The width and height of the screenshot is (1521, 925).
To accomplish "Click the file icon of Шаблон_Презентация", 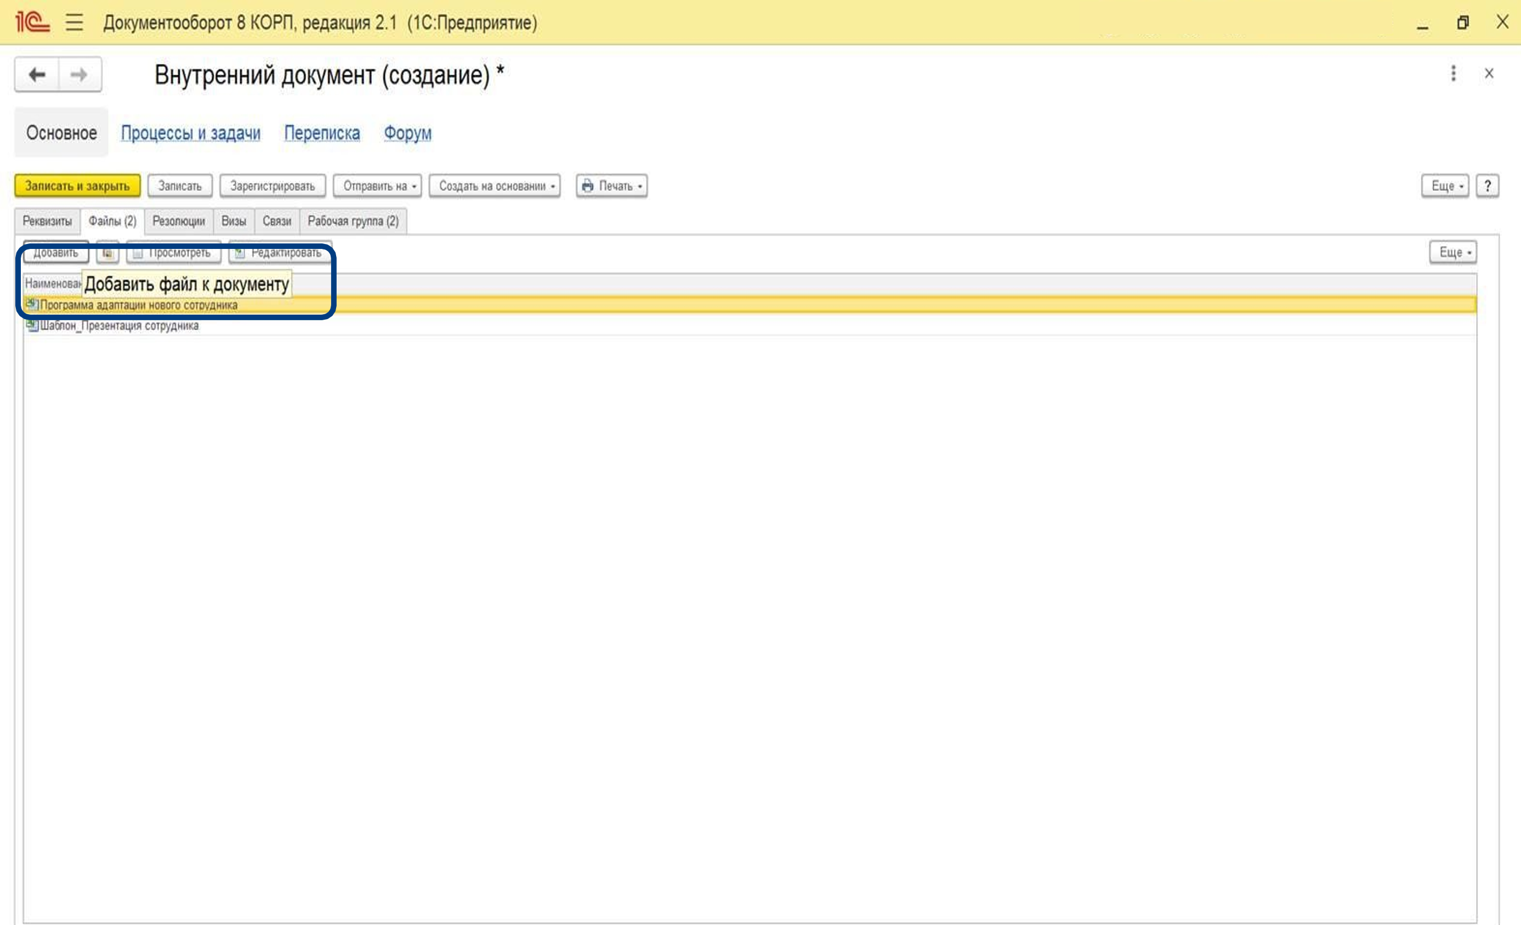I will pos(32,325).
